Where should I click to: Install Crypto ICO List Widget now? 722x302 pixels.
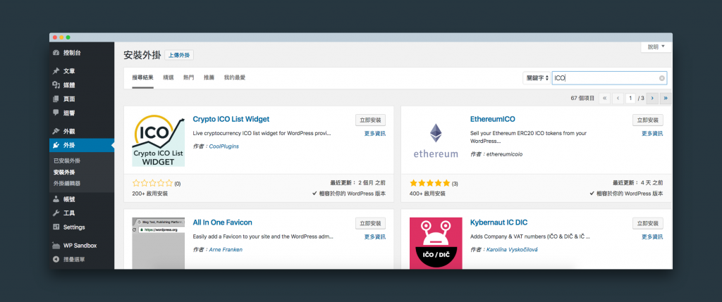click(x=370, y=120)
